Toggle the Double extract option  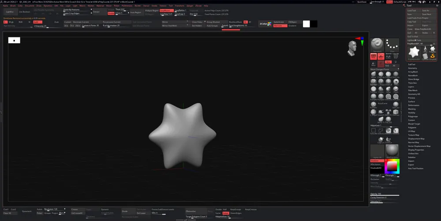tap(111, 13)
